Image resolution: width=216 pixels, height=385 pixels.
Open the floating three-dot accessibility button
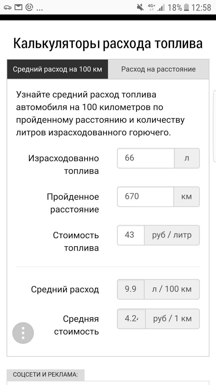pos(23,333)
